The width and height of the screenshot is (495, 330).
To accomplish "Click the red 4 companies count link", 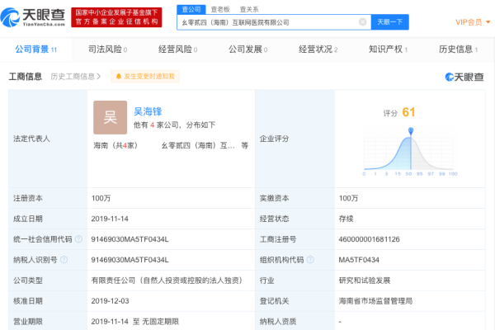I will click(152, 125).
